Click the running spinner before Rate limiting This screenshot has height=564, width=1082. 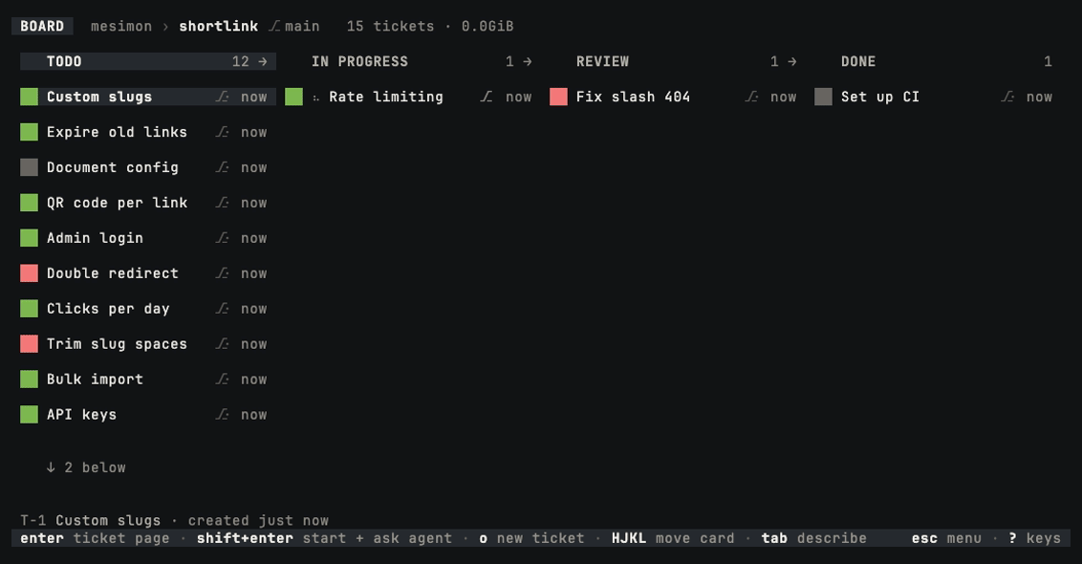tap(316, 98)
